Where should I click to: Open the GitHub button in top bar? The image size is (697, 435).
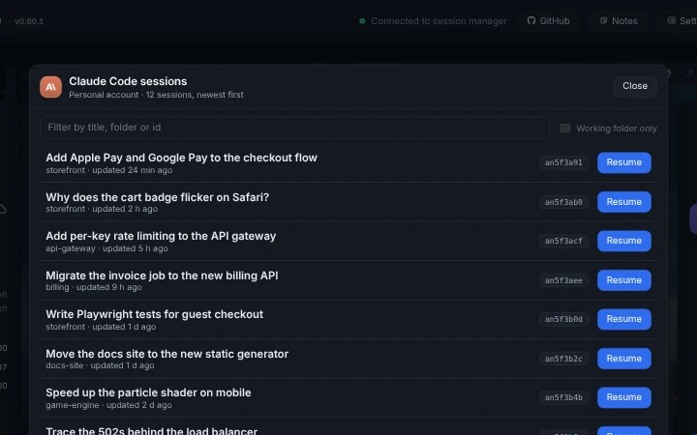point(548,21)
